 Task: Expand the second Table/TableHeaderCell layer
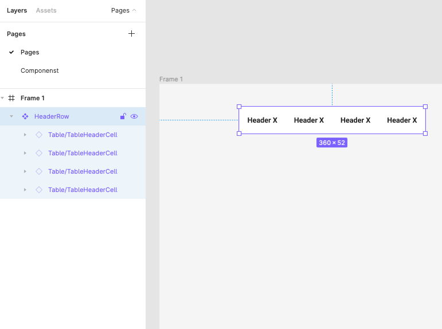point(25,153)
